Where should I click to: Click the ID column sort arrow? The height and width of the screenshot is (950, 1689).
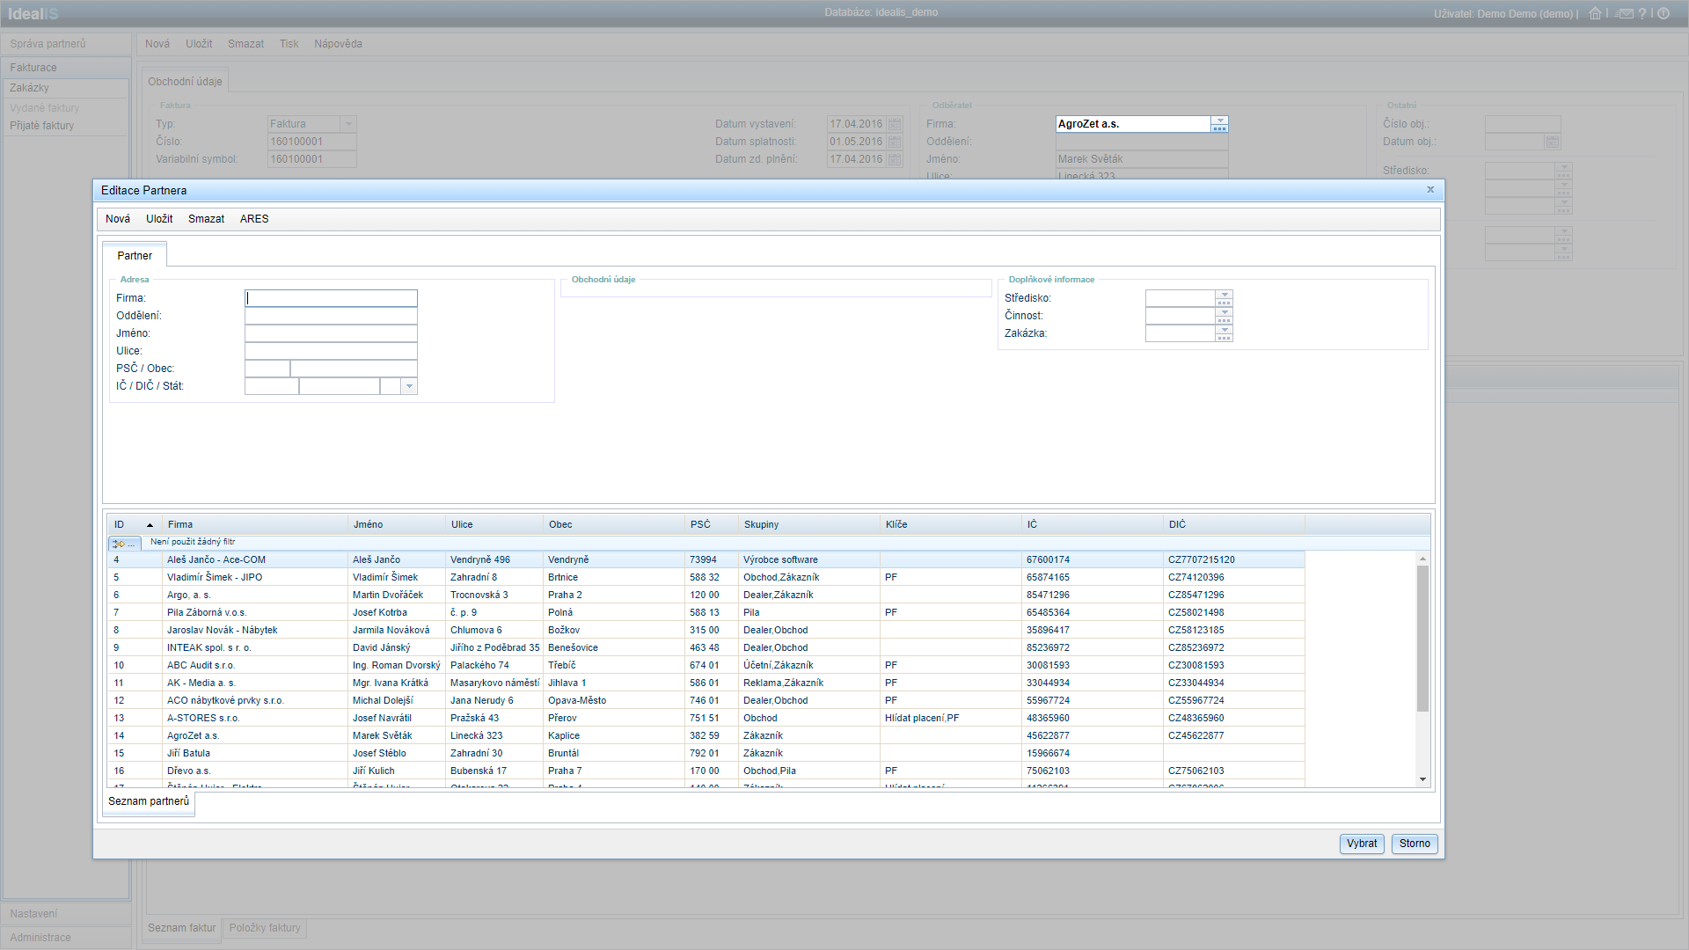[150, 525]
